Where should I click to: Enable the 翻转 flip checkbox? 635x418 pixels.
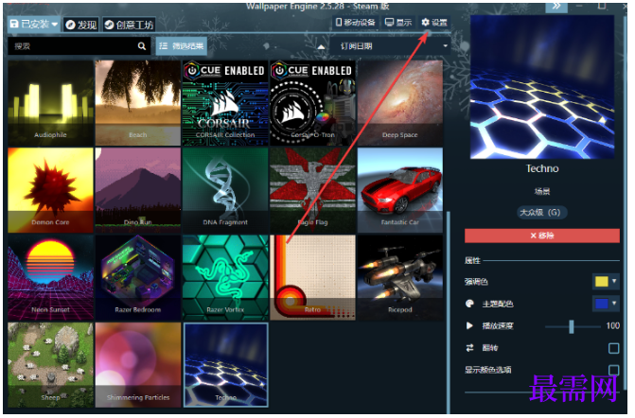(614, 348)
